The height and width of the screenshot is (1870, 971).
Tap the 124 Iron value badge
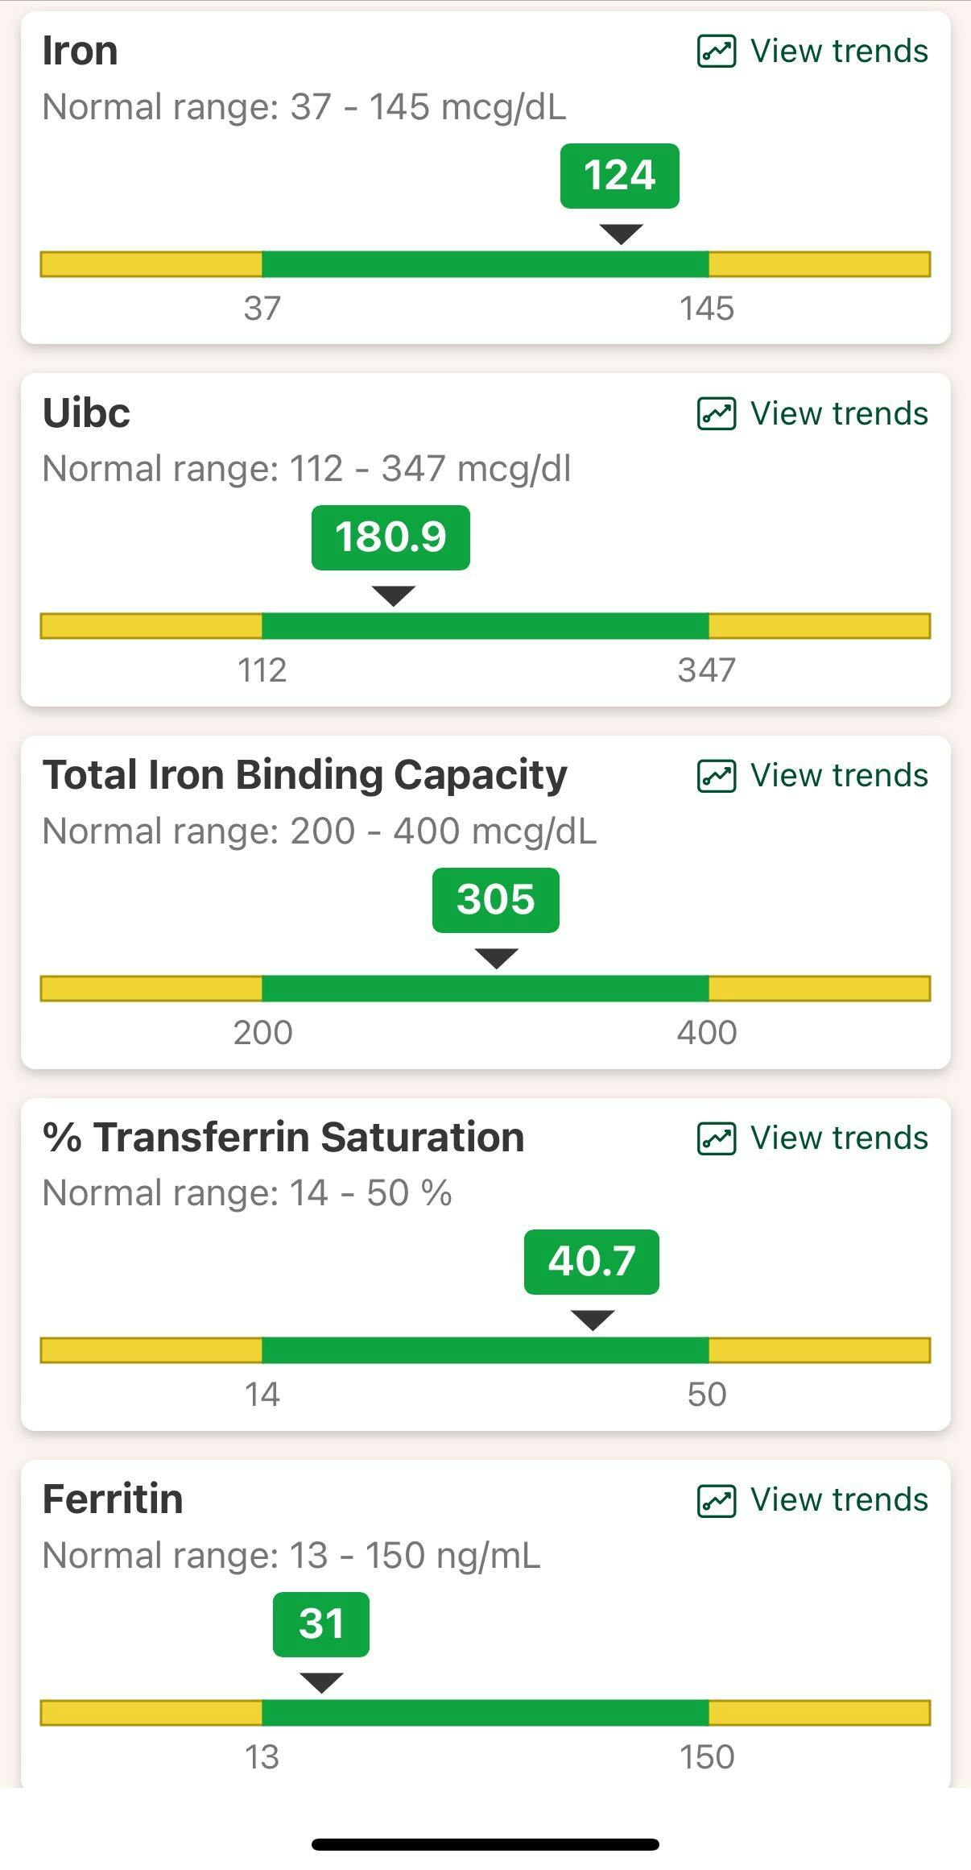pyautogui.click(x=619, y=176)
